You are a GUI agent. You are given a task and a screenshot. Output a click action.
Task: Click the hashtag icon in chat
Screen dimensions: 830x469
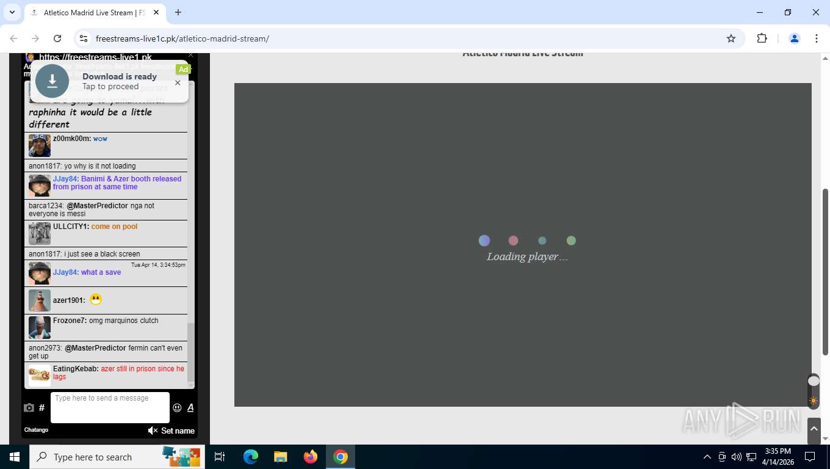41,408
